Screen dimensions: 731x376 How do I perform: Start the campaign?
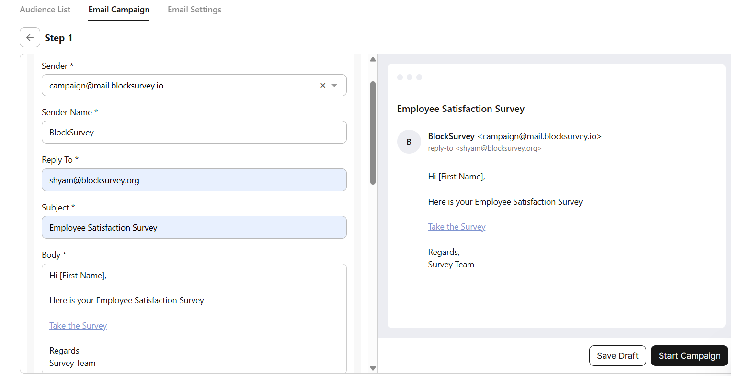(689, 355)
